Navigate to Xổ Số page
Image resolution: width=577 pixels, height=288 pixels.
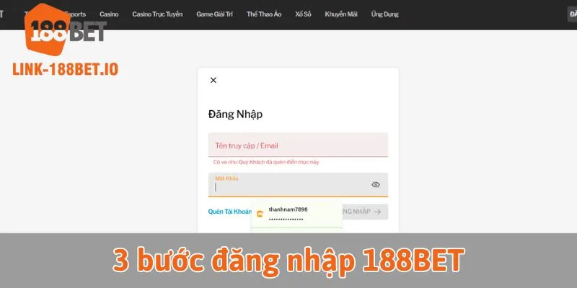point(303,14)
